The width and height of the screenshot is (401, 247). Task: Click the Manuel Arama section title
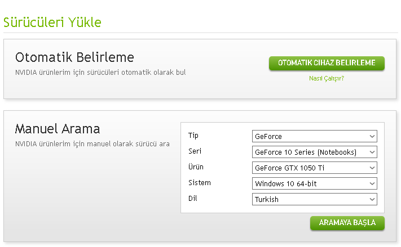(x=58, y=129)
